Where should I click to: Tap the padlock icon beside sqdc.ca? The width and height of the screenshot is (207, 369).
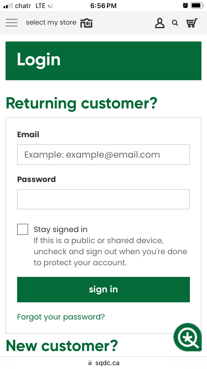tap(90, 363)
